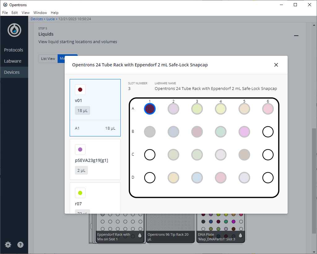This screenshot has height=254, width=317.
Task: Select highlighted well A1 in the rack
Action: pyautogui.click(x=150, y=109)
